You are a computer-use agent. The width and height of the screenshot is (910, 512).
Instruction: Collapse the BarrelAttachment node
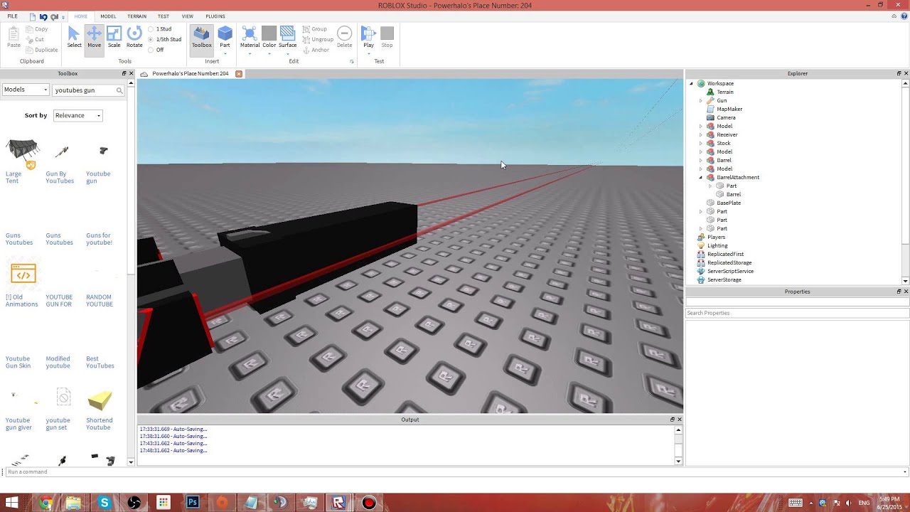tap(700, 177)
